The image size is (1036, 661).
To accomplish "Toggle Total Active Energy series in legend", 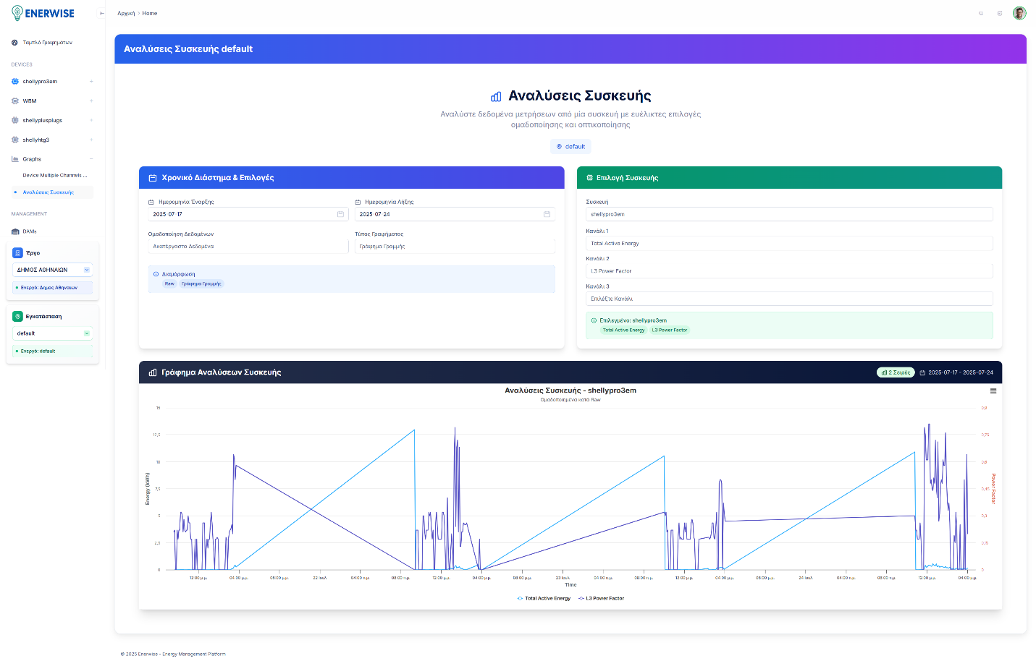I will point(544,599).
